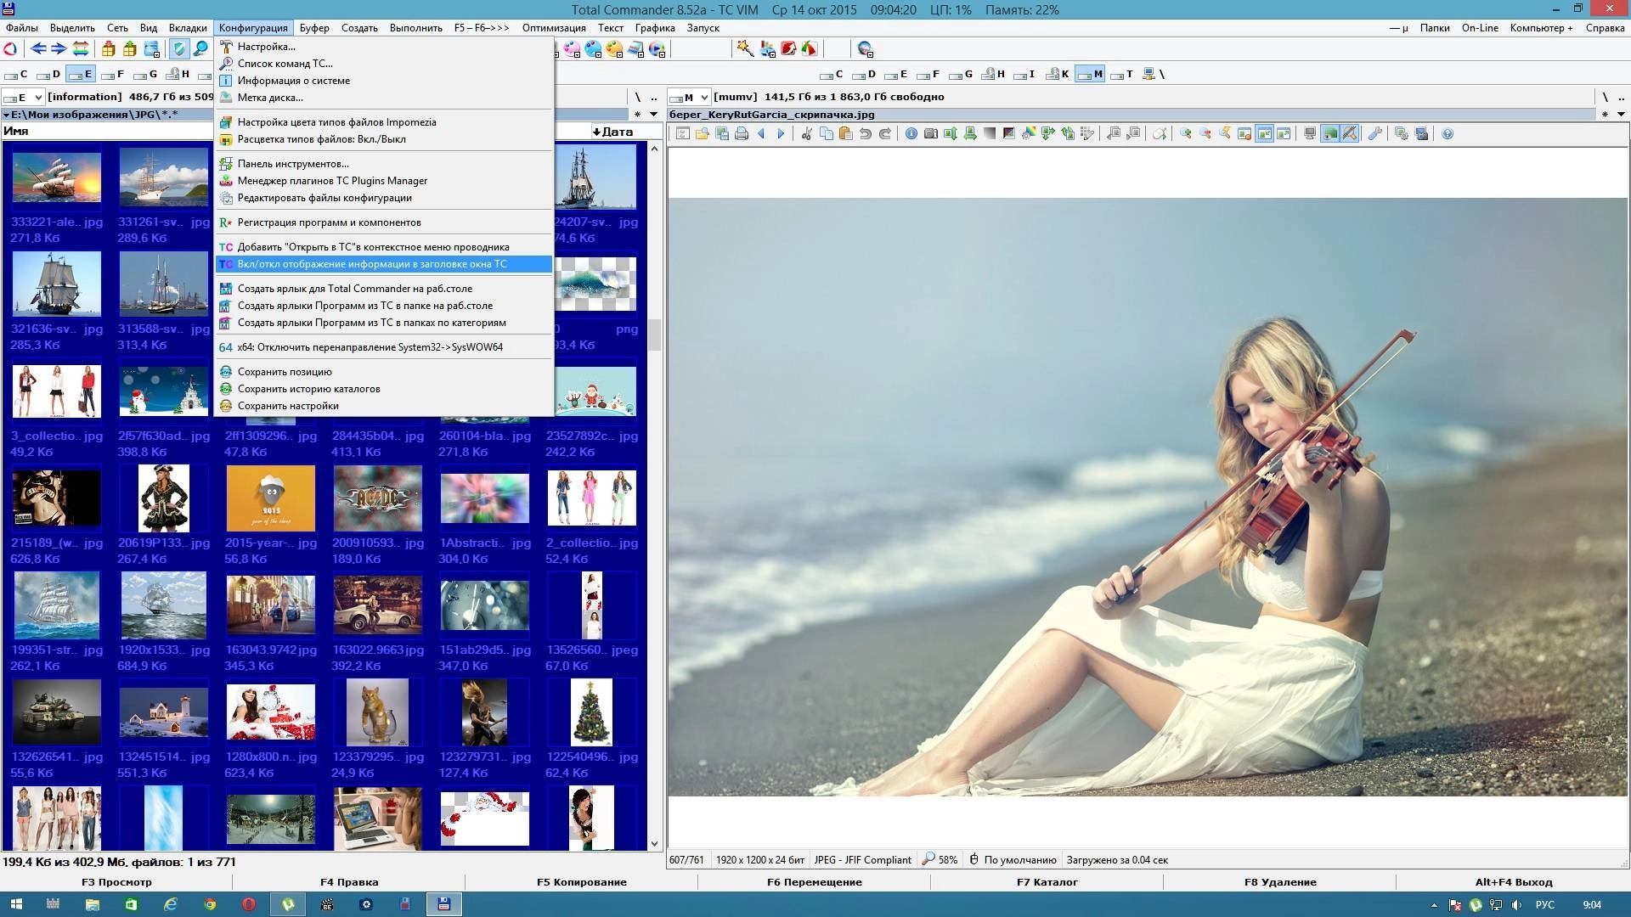
Task: Click the search magnifier toolbar icon
Action: pos(200,49)
